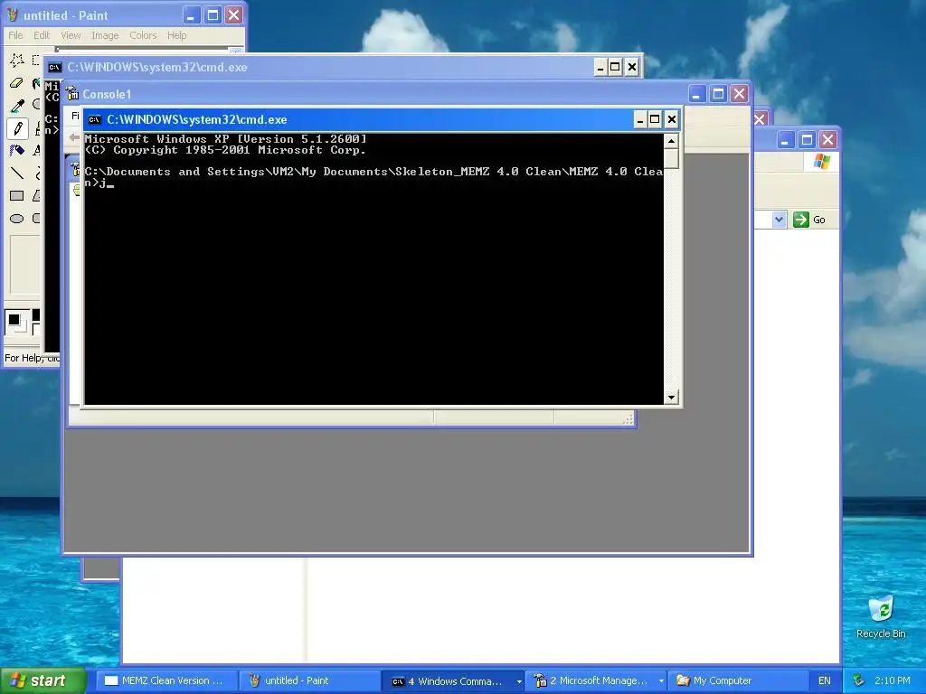
Task: Click the EN language indicator
Action: point(825,681)
